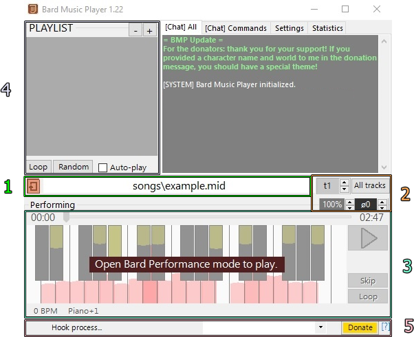Screen dimensions: 414x337
Task: Close the Bard Music Player window
Action: 377,9
